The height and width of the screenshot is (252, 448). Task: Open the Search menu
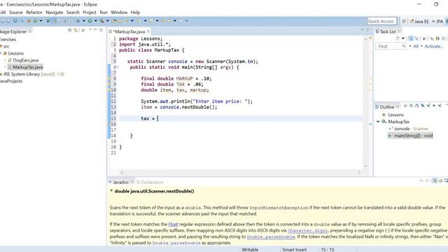click(73, 13)
